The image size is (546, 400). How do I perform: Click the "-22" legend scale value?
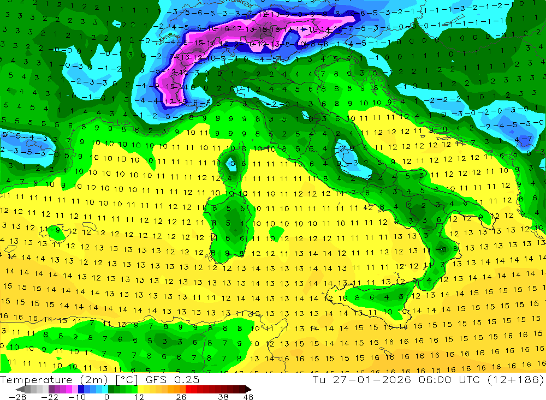50,397
